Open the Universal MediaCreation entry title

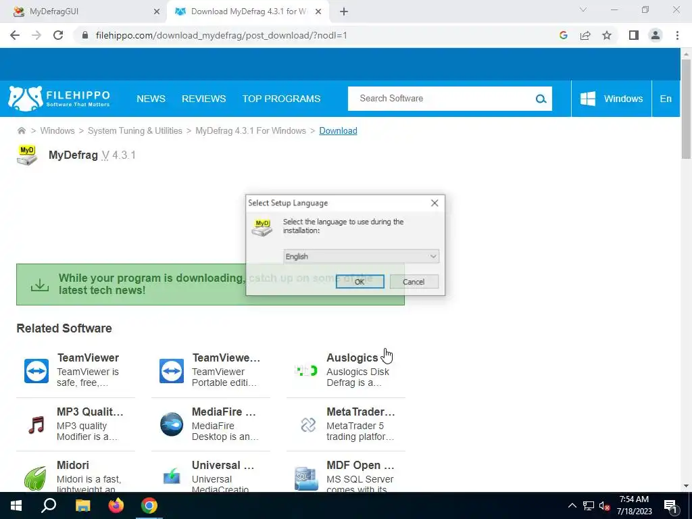[x=223, y=465]
